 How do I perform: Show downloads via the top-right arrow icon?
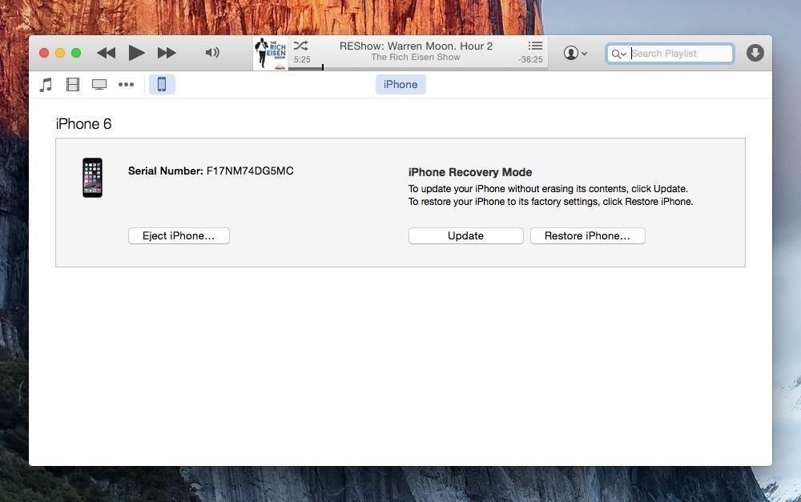pos(754,52)
